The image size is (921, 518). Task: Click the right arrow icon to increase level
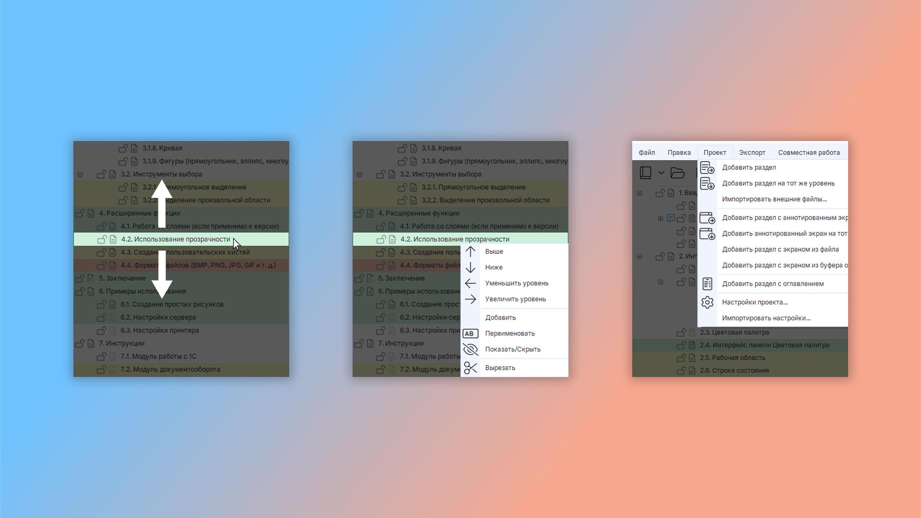pyautogui.click(x=470, y=299)
